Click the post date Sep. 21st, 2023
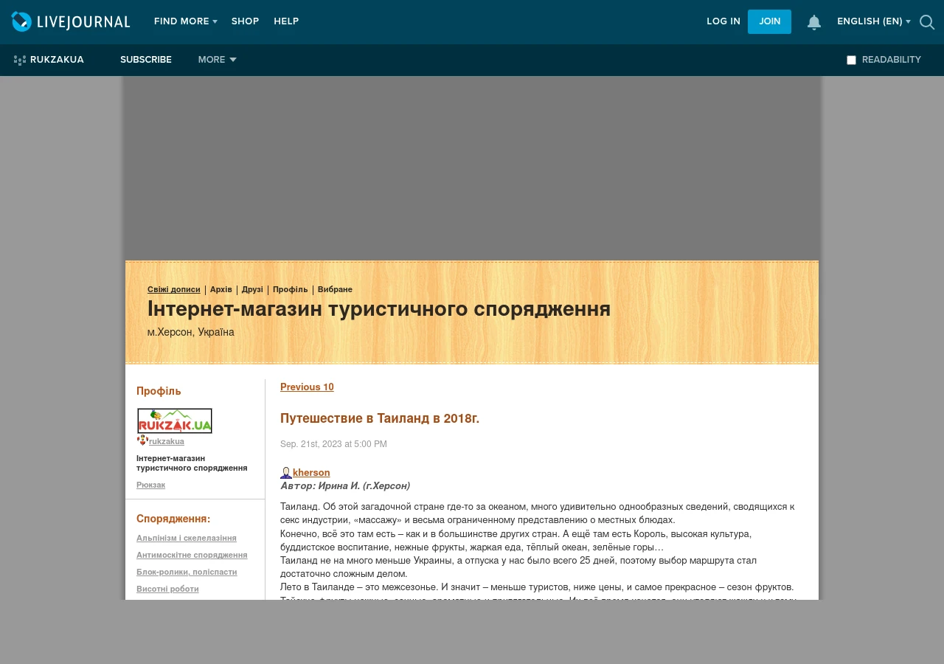944x664 pixels. coord(333,444)
